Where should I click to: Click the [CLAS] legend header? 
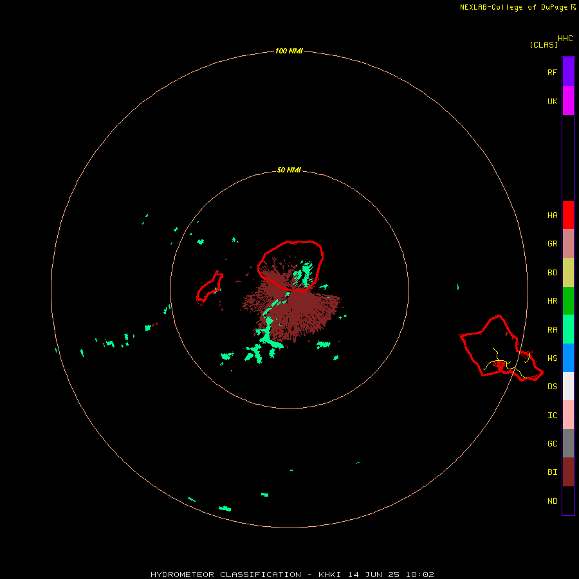544,44
